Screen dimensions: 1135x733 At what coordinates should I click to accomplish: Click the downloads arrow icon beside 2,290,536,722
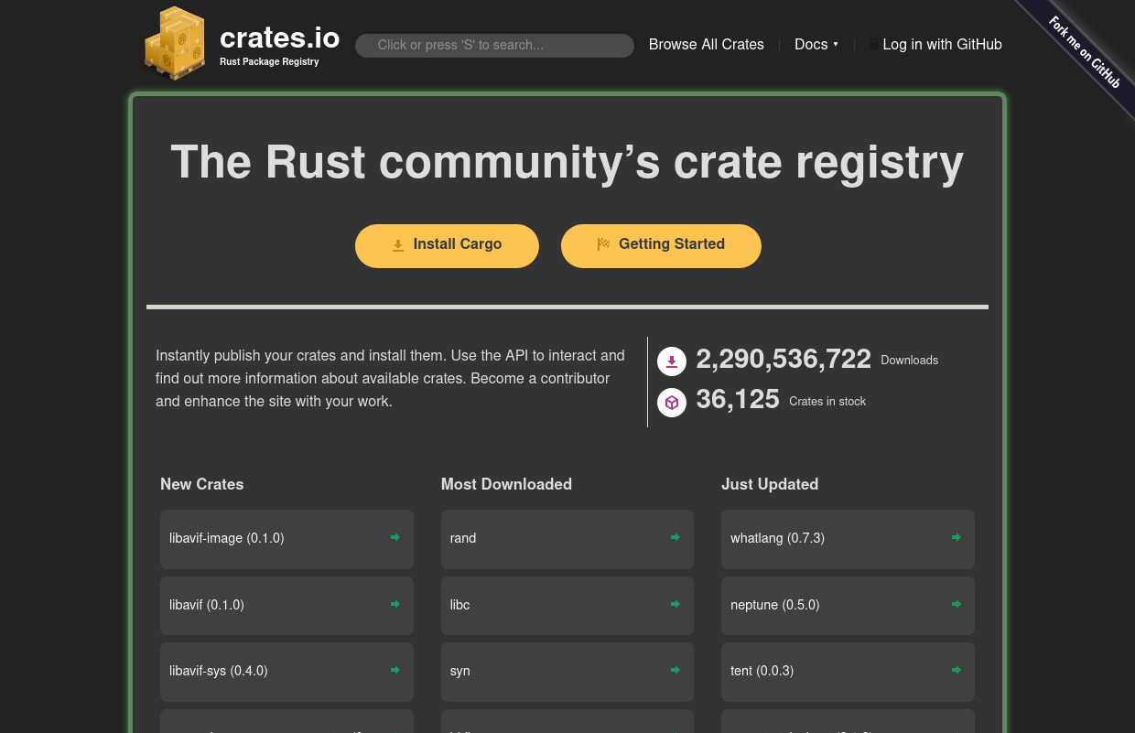672,361
